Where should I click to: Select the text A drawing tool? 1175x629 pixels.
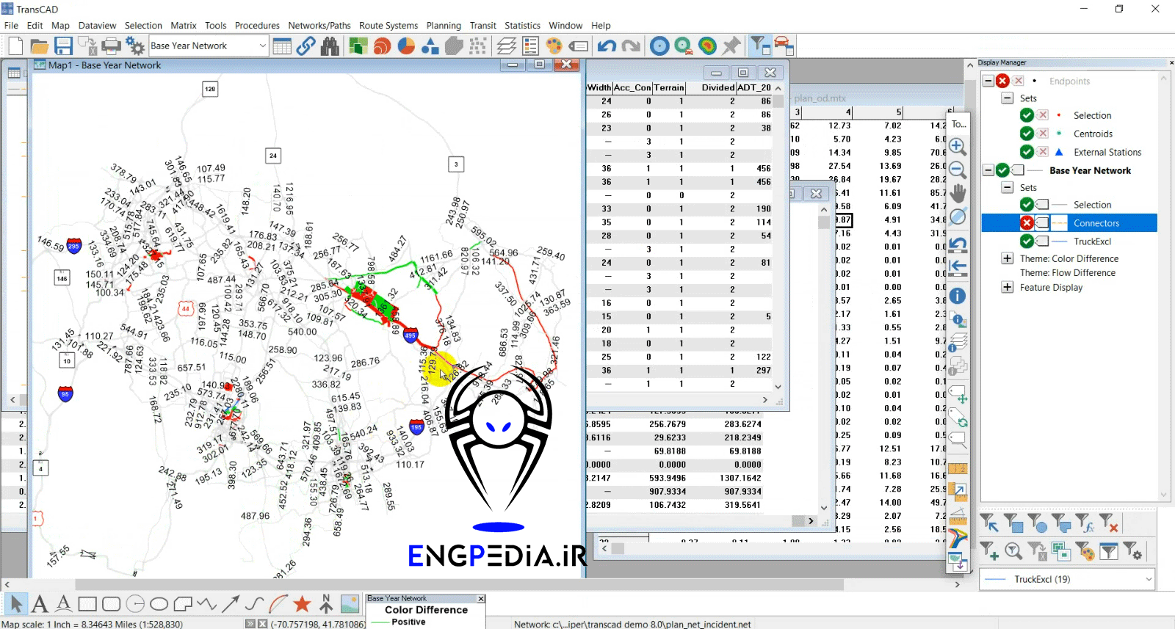[40, 604]
